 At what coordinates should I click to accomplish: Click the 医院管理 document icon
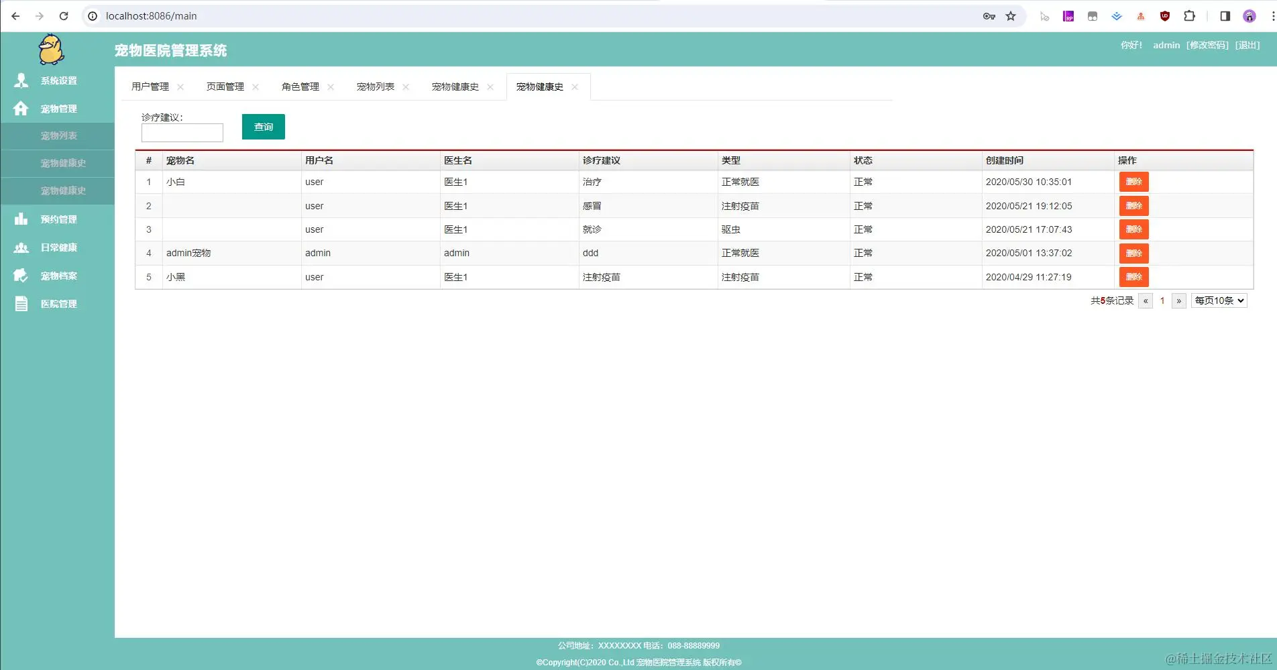click(21, 304)
